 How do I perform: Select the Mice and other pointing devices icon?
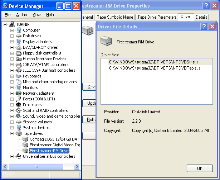(x=19, y=82)
